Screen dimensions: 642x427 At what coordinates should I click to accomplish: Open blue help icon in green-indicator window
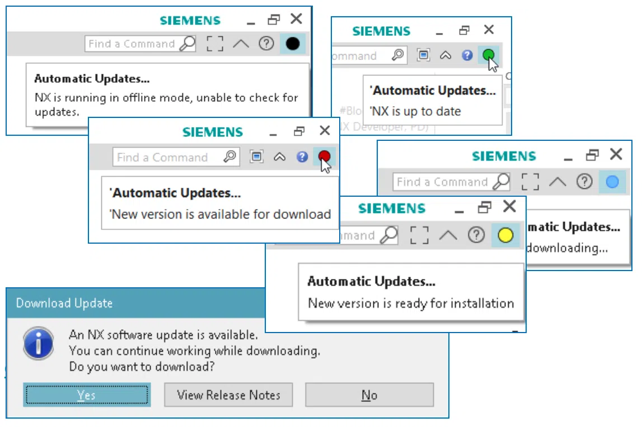467,55
